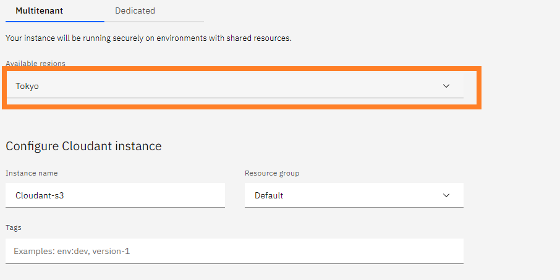Click the blue active underline under Multitenant
Viewport: 560px width, 280px height.
pos(54,21)
